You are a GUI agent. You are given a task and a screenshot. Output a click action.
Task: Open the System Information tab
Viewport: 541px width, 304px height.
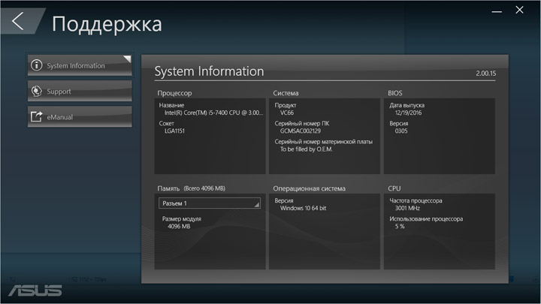pyautogui.click(x=80, y=65)
